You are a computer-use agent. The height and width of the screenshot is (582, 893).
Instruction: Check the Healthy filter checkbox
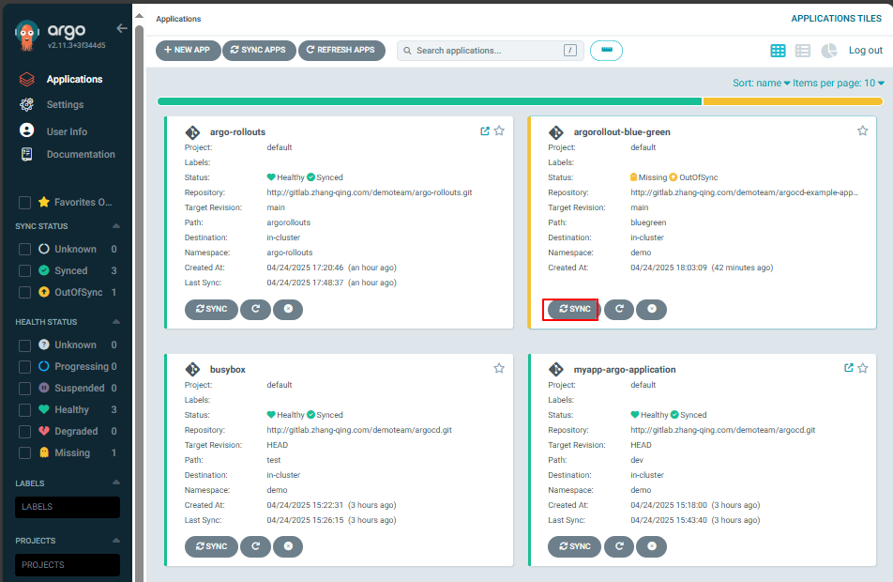click(24, 410)
